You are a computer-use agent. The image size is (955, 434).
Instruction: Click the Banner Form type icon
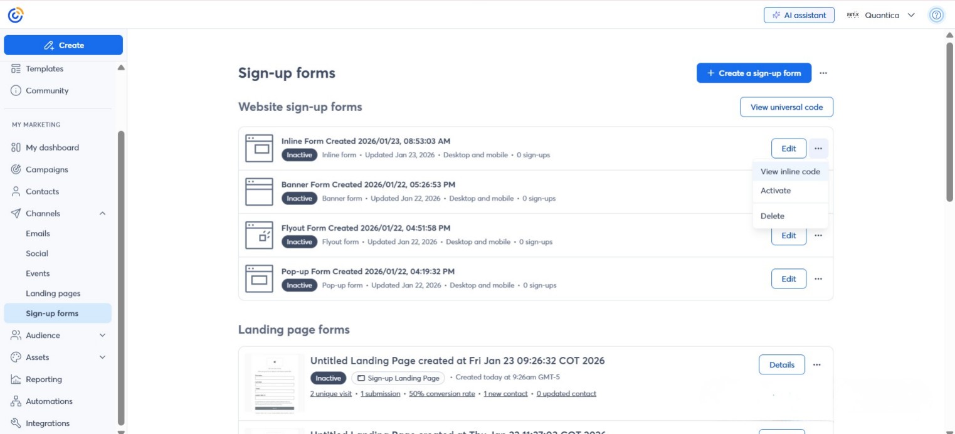point(259,192)
